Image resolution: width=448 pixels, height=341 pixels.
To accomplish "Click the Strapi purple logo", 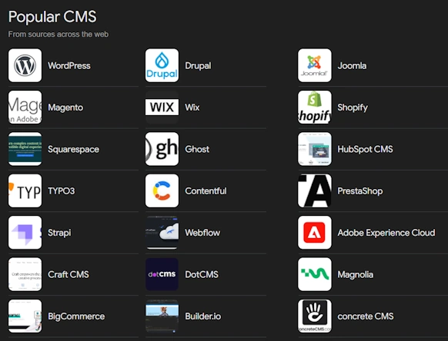I will [25, 233].
